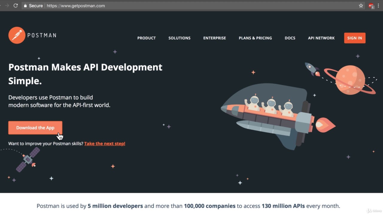Click the Secure padlock icon
The image size is (383, 215).
(x=25, y=6)
